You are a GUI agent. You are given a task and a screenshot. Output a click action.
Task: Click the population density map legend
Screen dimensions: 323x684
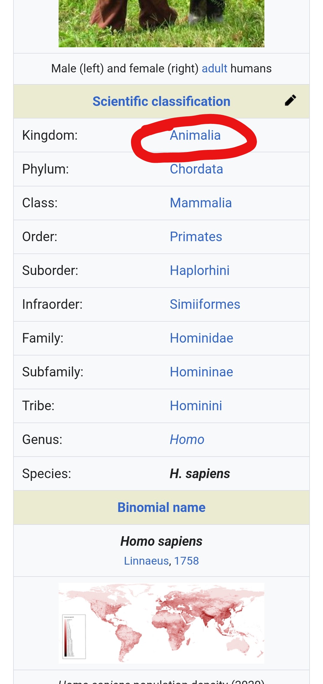point(74,636)
